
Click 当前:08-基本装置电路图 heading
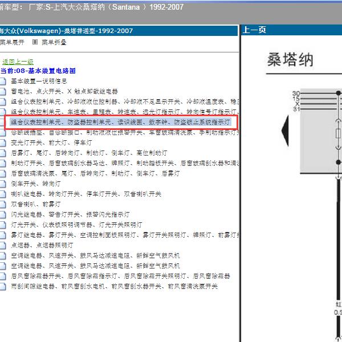point(38,71)
